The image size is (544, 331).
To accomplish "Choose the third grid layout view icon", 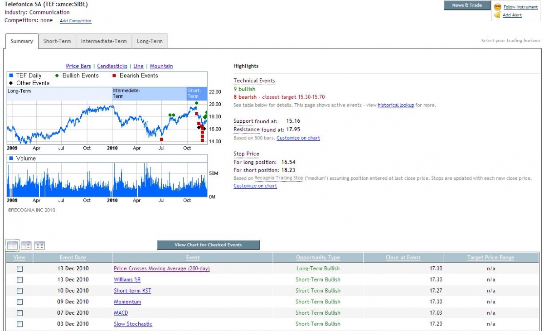I will tap(39, 245).
